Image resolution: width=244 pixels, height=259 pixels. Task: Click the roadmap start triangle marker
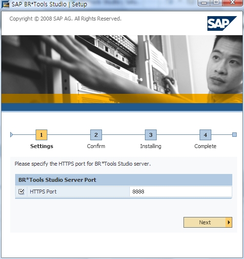(11, 134)
